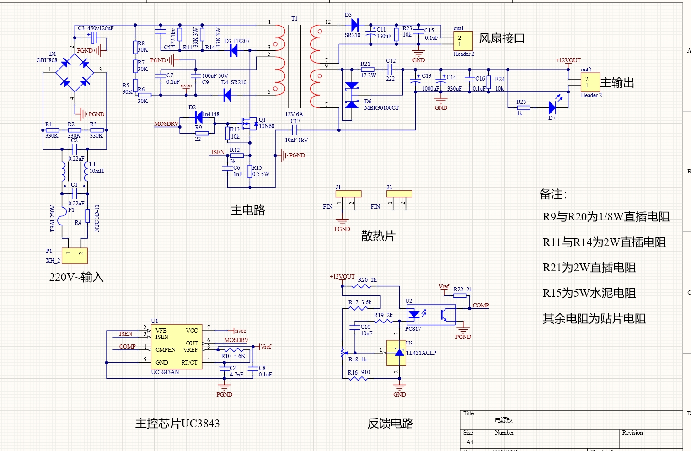691x451 pixels.
Task: Click the R15 0.5 5W resistor symbol
Action: pos(250,172)
